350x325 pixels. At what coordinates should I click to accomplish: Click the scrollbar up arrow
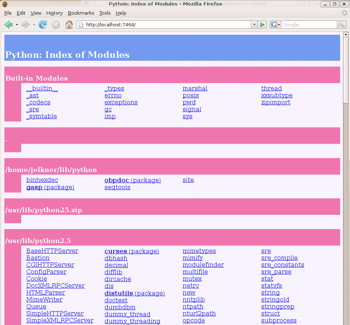pos(346,35)
